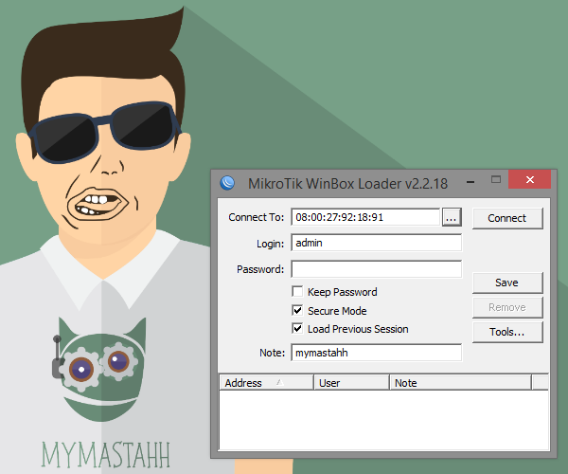Click the empty Password field
The height and width of the screenshot is (474, 568).
377,269
